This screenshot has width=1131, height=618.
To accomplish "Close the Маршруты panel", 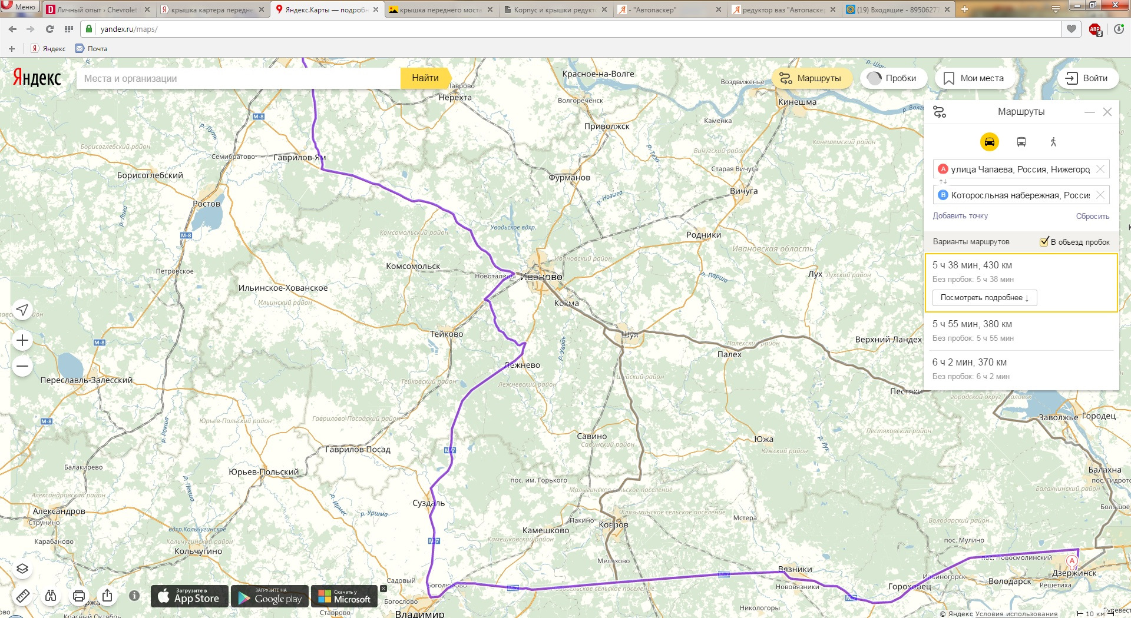I will coord(1107,112).
